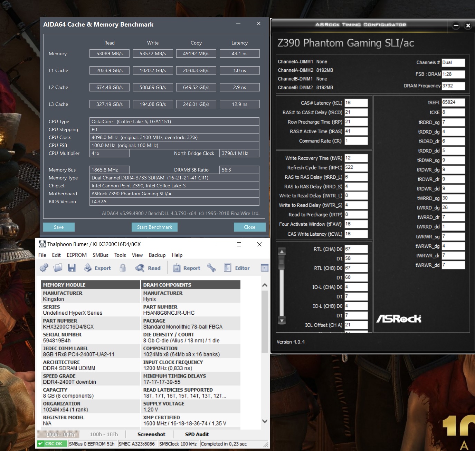Image resolution: width=475 pixels, height=451 pixels.
Task: Click the Export toolbar button in Thaiphoon Burner
Action: (x=97, y=268)
